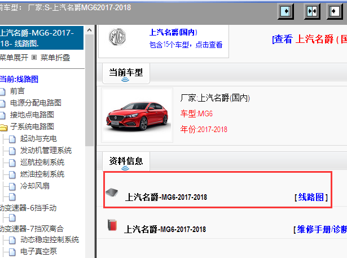Viewport: 347px width, 258px height.
Task: Click 上汽名爵-MG6-2017-2018 title in 维修手册 row
Action: 165,229
